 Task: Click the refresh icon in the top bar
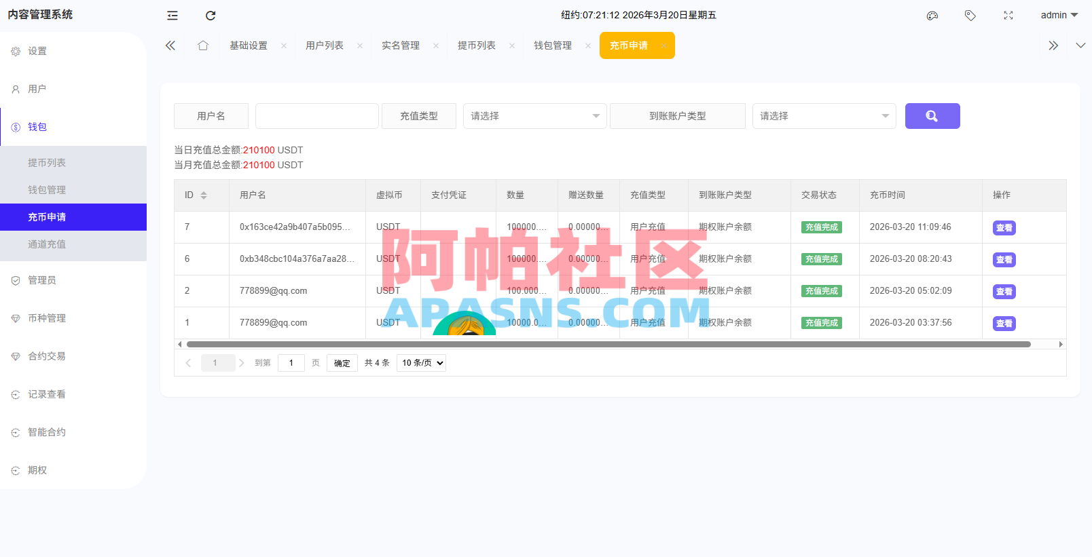[211, 16]
